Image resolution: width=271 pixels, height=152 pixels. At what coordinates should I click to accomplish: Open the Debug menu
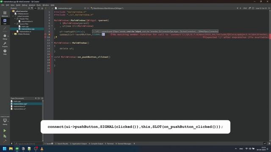click(25, 5)
